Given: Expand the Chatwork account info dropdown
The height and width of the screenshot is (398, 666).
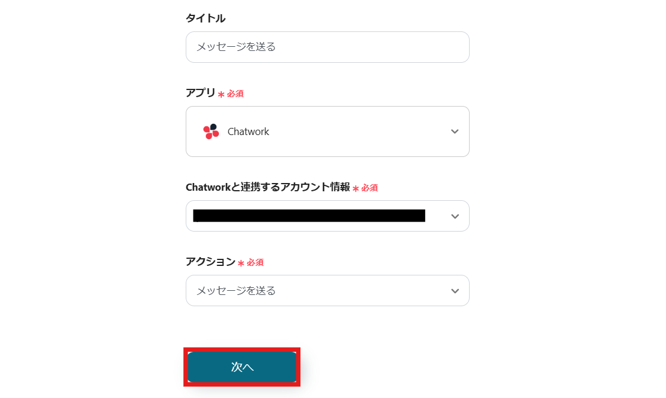Looking at the screenshot, I should (x=327, y=216).
